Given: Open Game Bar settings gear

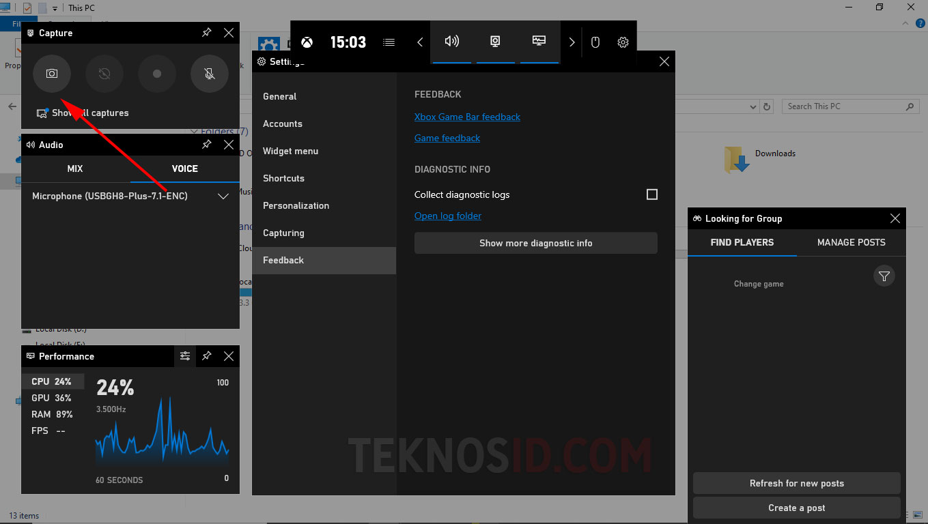Looking at the screenshot, I should click(623, 42).
